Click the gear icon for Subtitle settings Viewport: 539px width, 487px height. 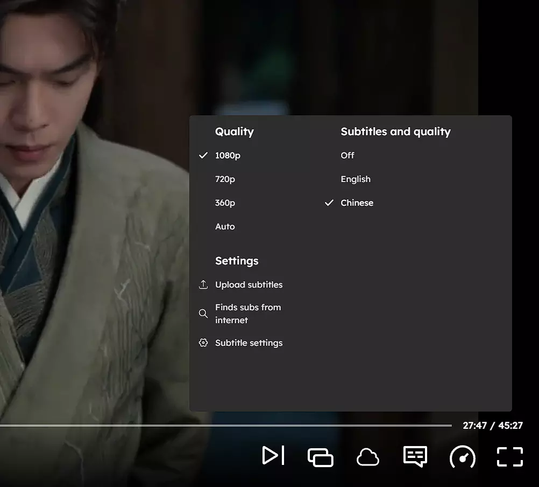[203, 343]
